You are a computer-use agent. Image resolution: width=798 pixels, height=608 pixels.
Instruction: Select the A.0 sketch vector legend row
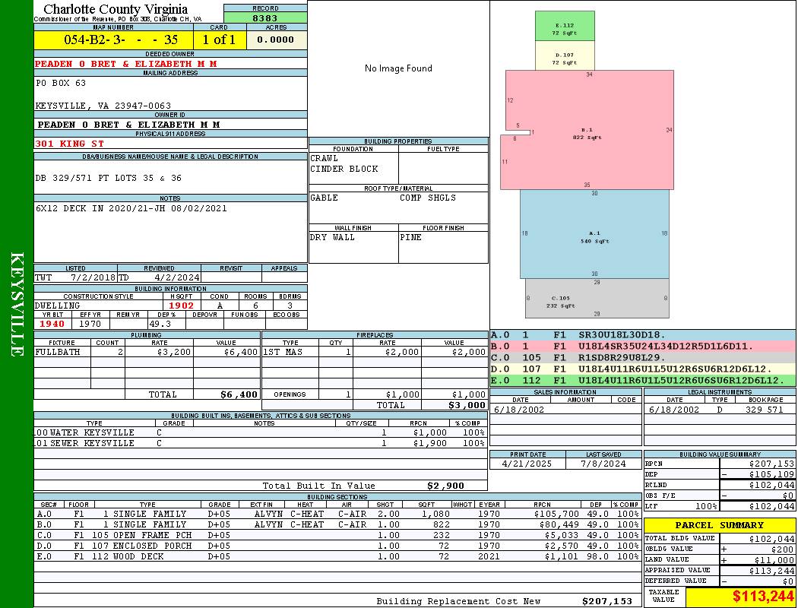pos(643,335)
